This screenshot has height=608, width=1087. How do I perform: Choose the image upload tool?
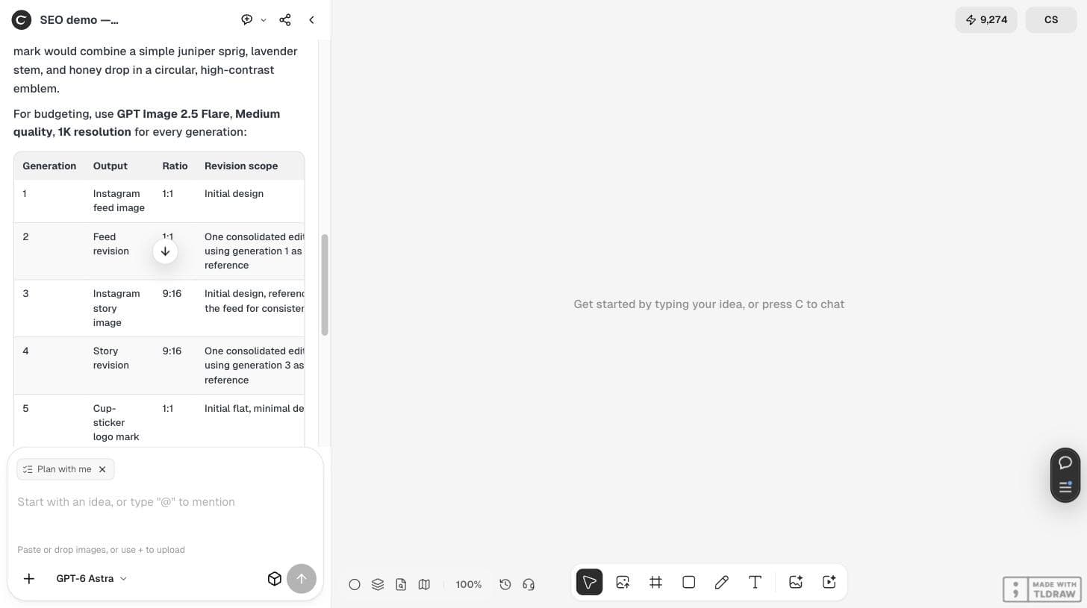point(623,582)
